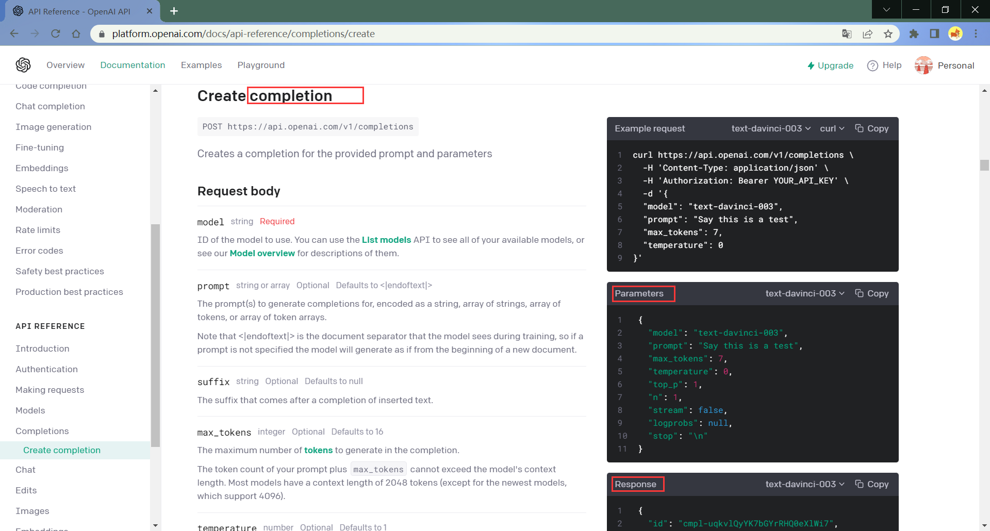
Task: Open the browser home page
Action: 76,34
